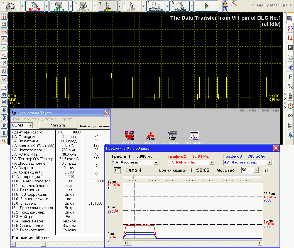Expand the График 2 'MAP в кПа' dropdown

212,162
